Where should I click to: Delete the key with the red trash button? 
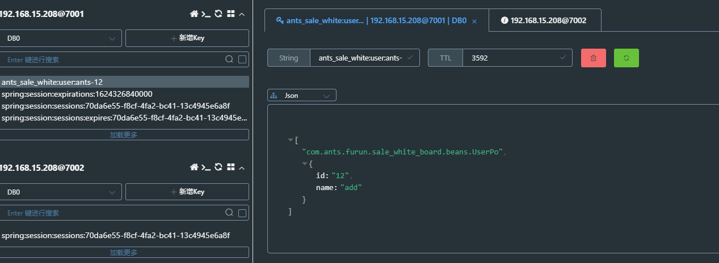click(x=594, y=58)
